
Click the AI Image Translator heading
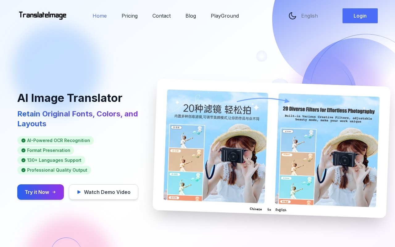[70, 98]
